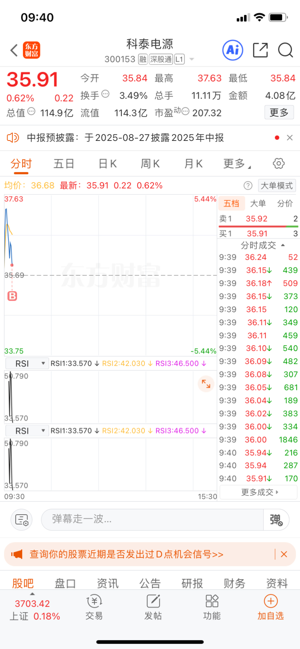This screenshot has height=649, width=300.
Task: Select the 分时 chart tab
Action: 21,164
